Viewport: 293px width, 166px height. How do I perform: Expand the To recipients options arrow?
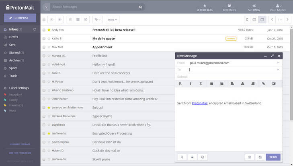point(278,70)
